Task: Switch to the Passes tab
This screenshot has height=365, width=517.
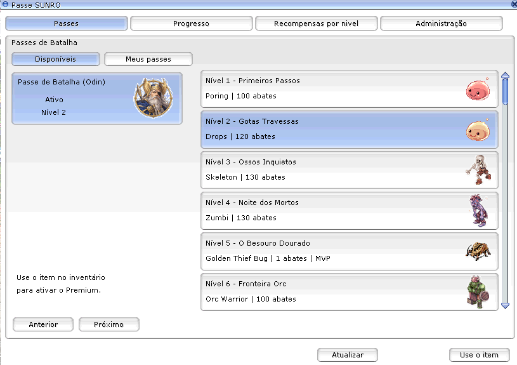Action: pos(66,23)
